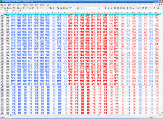Show the Drawing toolbar icon
163x119 pixels.
pyautogui.click(x=67, y=8)
